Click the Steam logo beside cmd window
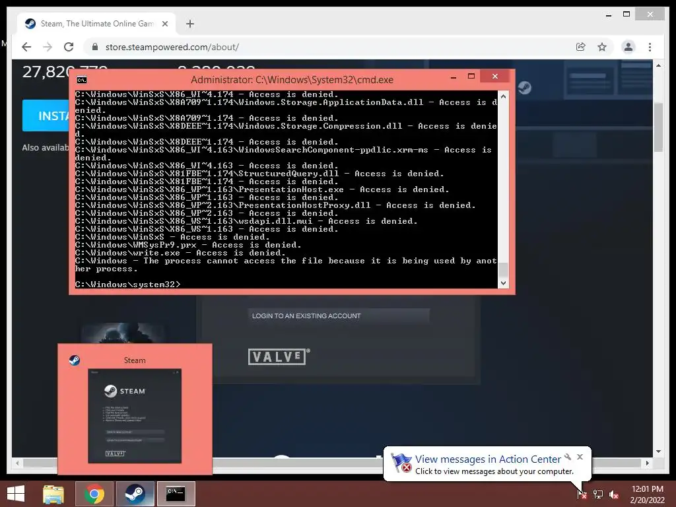Viewport: 676px width, 507px height. point(524,88)
